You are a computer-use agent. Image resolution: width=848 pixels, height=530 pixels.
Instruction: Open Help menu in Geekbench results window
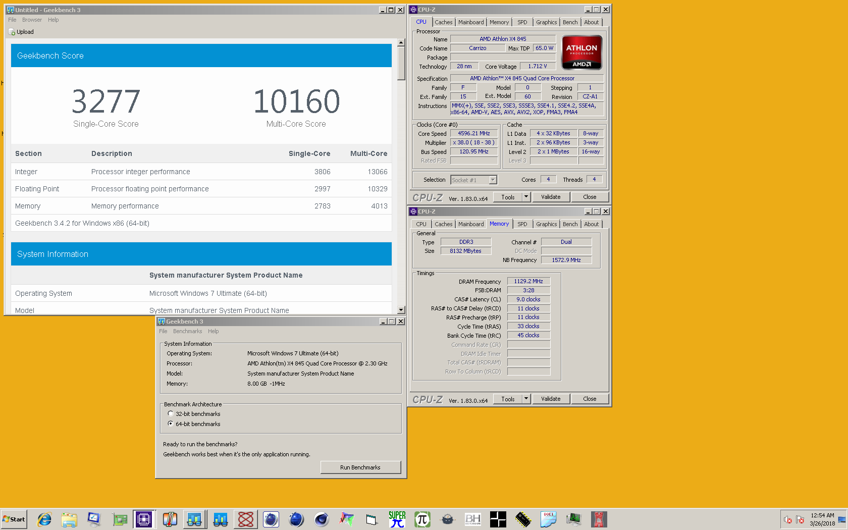click(54, 20)
